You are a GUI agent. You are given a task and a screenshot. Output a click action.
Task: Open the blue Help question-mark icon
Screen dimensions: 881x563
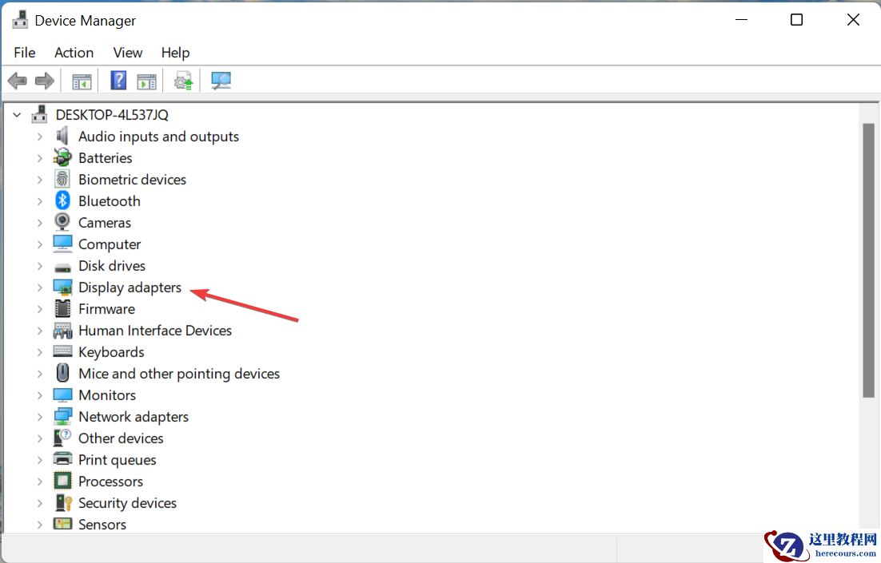coord(118,81)
